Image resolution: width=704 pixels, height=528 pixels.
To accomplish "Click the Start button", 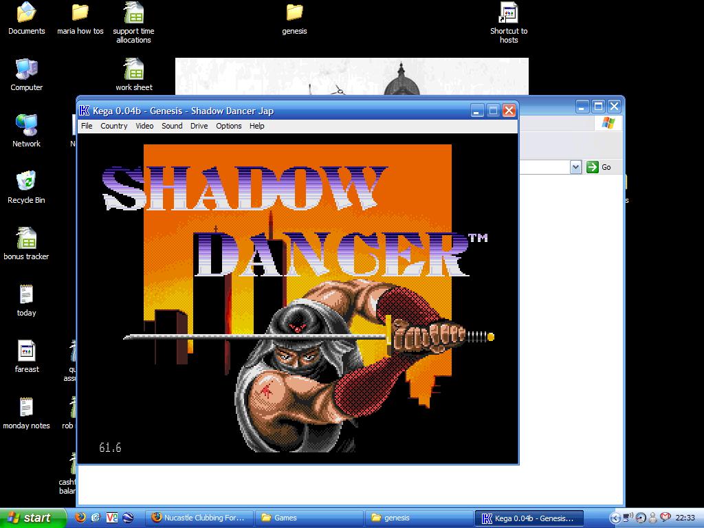I will (32, 518).
